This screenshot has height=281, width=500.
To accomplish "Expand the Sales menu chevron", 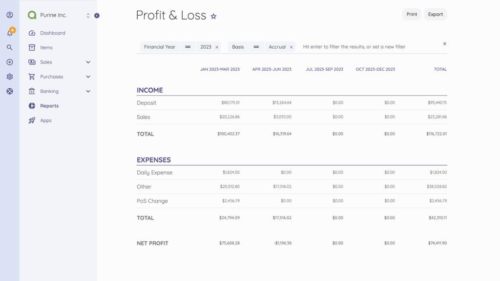I will pos(88,62).
